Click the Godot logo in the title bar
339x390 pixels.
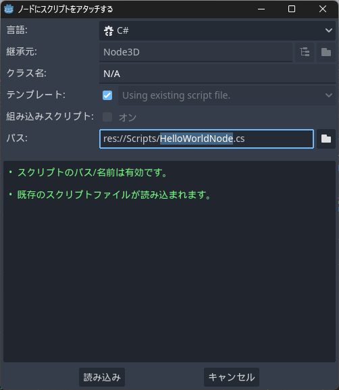tap(9, 9)
